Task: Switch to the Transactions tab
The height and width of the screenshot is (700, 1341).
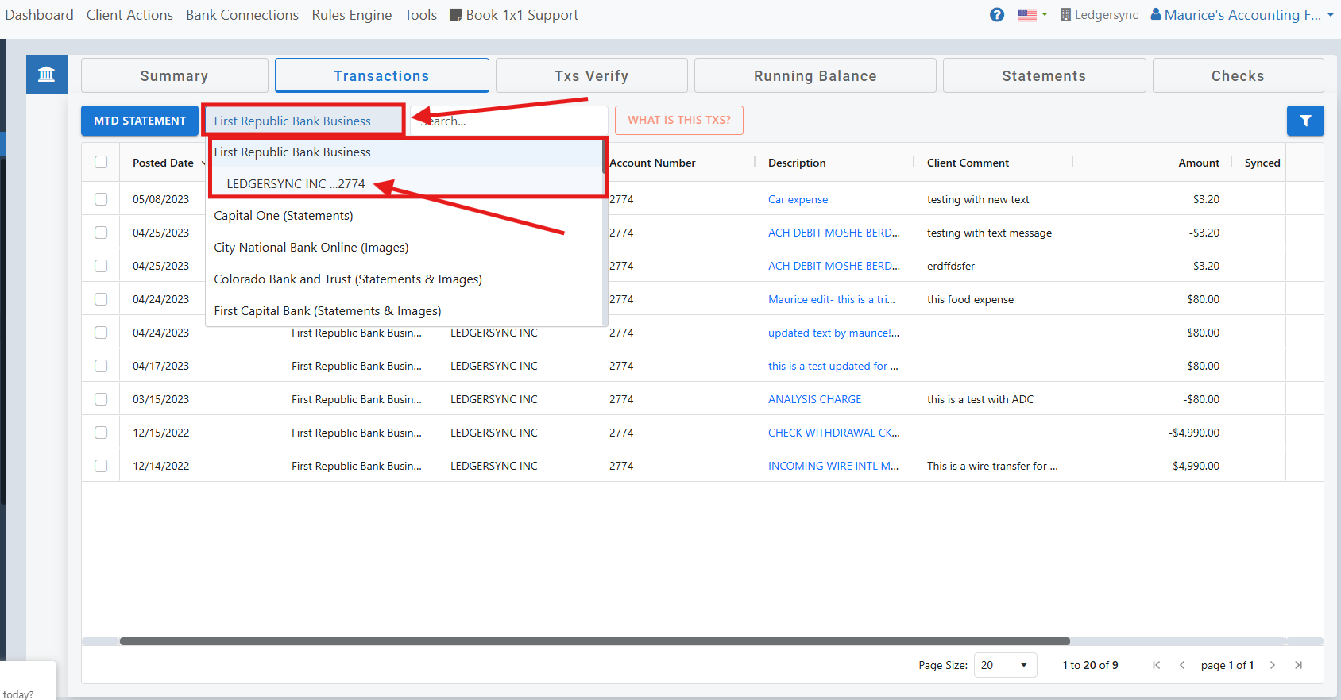Action: tap(382, 75)
